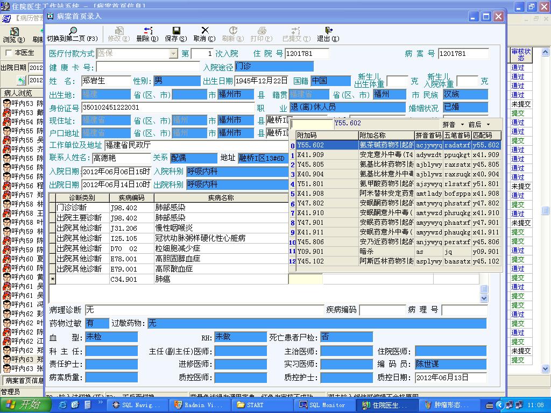Save the record with 保存(S) icon
Image resolution: width=551 pixels, height=413 pixels.
[176, 31]
